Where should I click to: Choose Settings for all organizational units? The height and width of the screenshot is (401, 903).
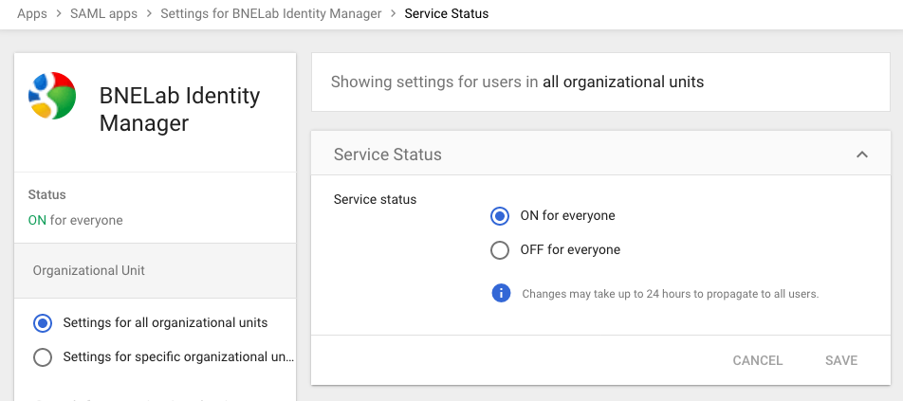pyautogui.click(x=43, y=323)
